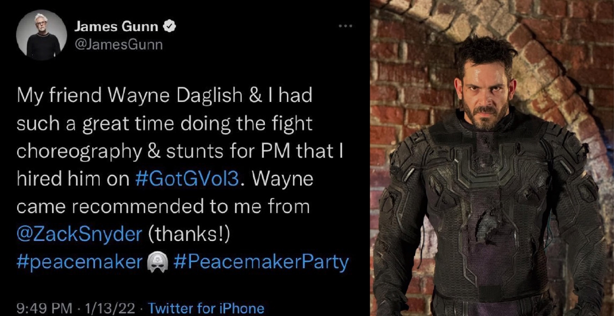The width and height of the screenshot is (614, 316).
Task: Open the #GotGVol3 hashtag
Action: [187, 179]
